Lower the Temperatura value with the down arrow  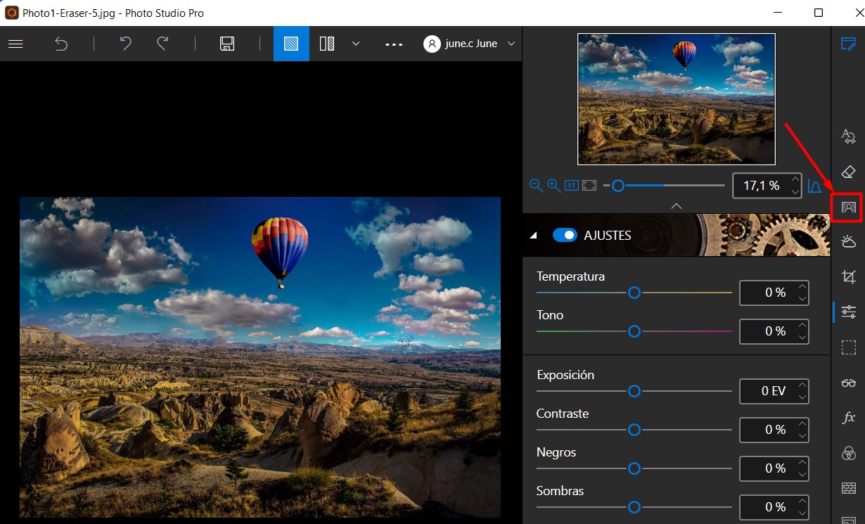point(802,299)
